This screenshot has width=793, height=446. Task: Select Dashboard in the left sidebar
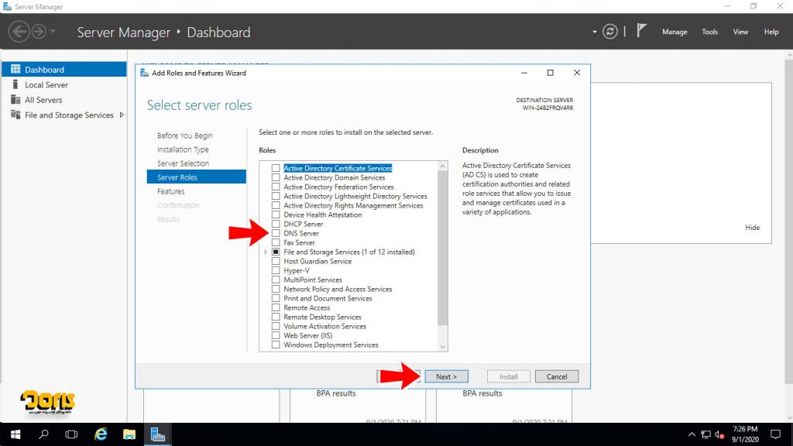coord(64,69)
